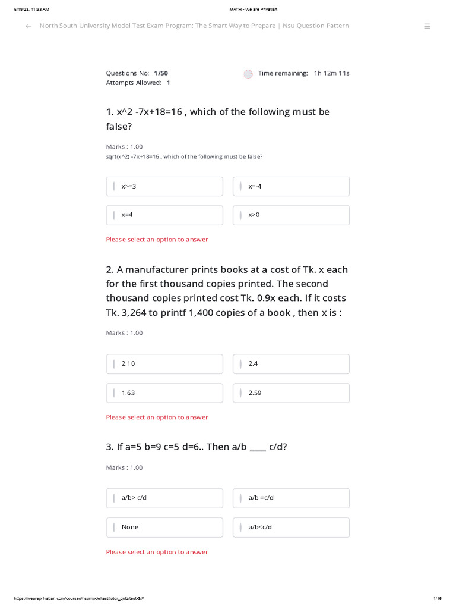Select answer option x>=3
The image size is (456, 609).
164,186
